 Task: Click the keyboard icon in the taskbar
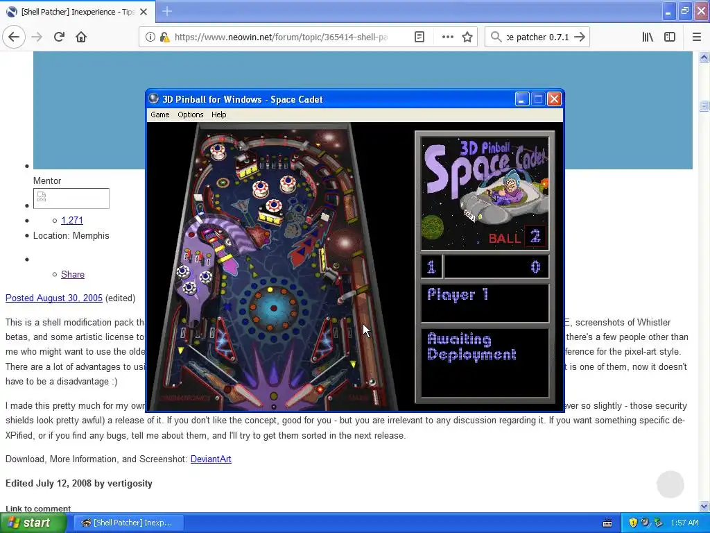tap(607, 523)
